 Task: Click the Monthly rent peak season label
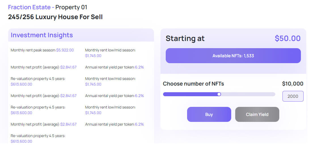click(x=33, y=50)
